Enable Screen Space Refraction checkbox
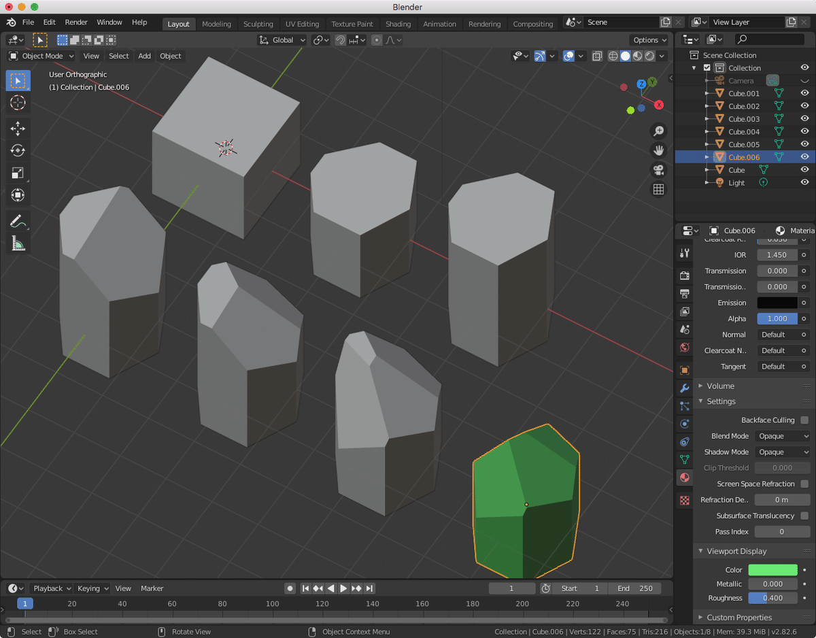This screenshot has width=816, height=638. click(x=804, y=484)
